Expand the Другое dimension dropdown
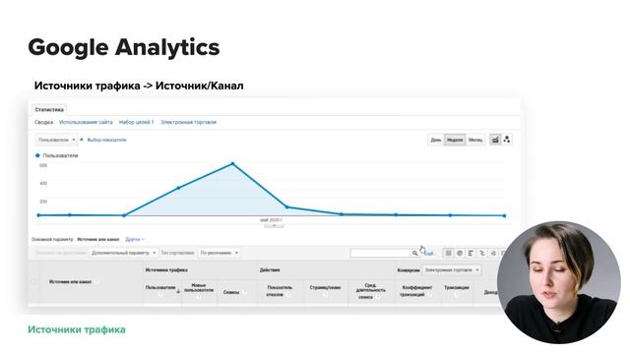Screen dimensions: 630x354 pyautogui.click(x=135, y=239)
